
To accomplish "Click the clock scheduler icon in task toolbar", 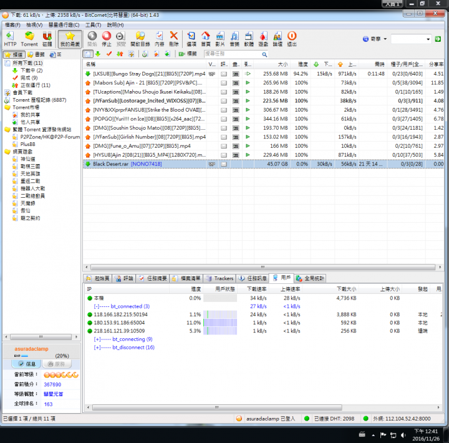I will click(145, 54).
